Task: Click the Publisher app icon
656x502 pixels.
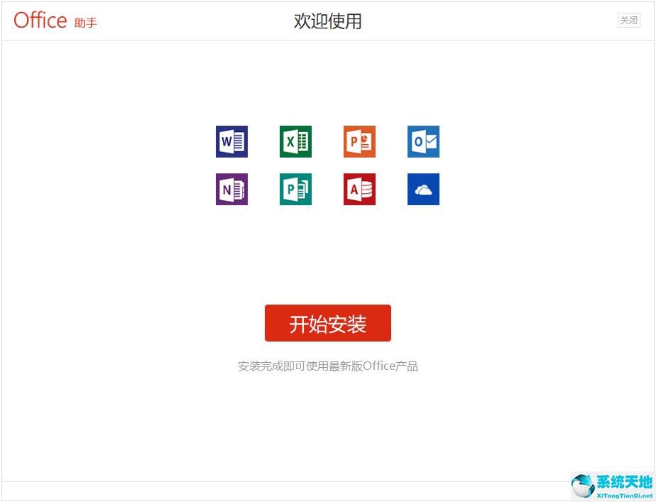Action: click(295, 189)
